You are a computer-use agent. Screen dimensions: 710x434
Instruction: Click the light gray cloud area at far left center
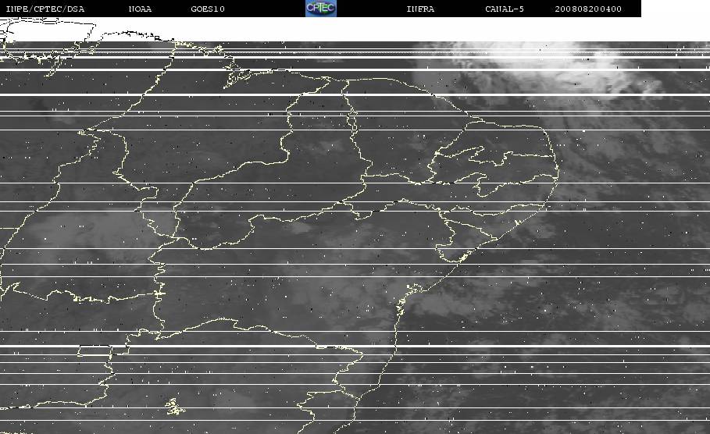pos(81,231)
